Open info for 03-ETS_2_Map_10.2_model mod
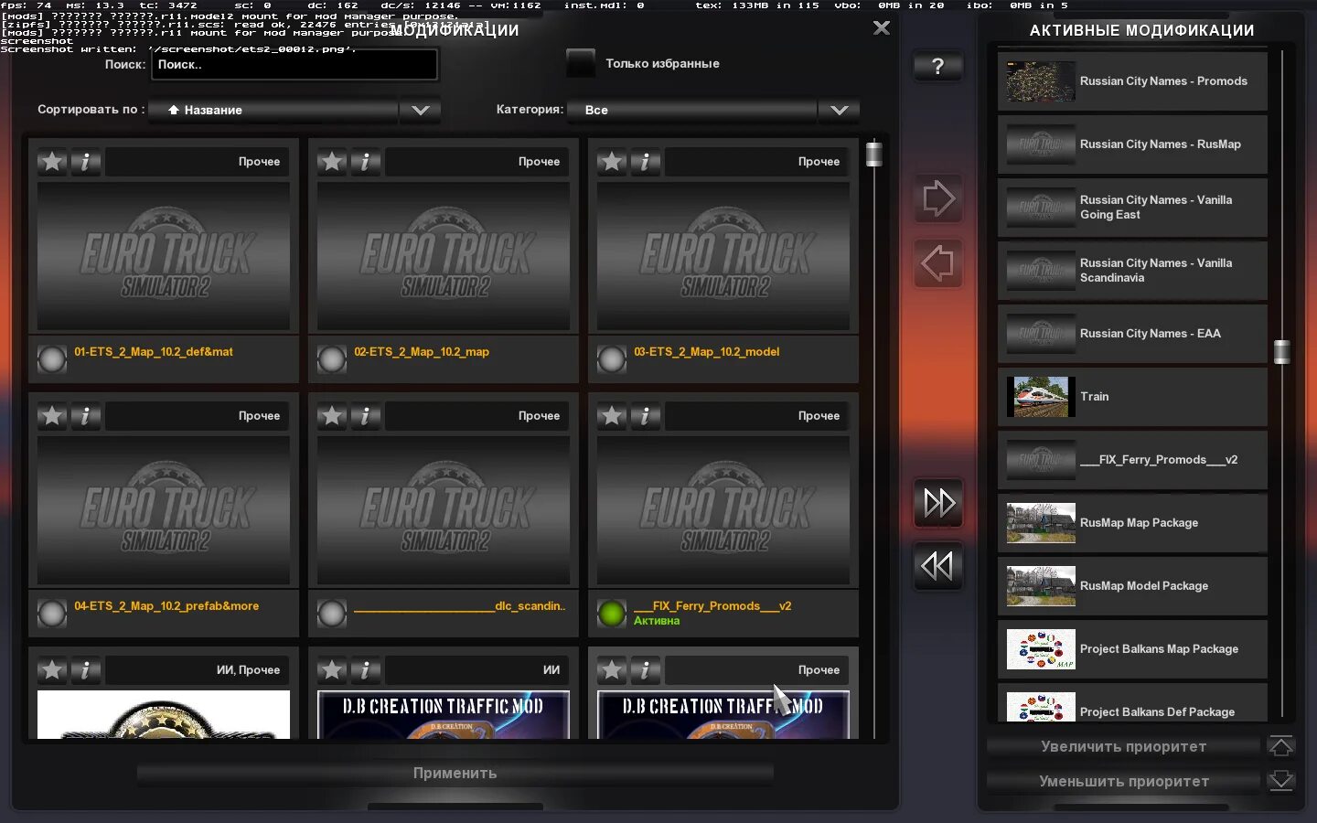1317x823 pixels. pyautogui.click(x=646, y=162)
